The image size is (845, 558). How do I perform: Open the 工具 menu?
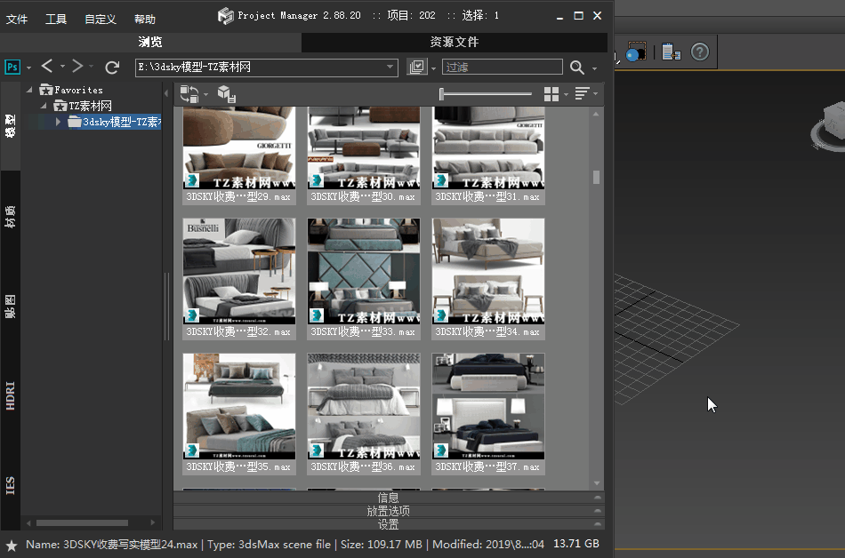point(56,19)
